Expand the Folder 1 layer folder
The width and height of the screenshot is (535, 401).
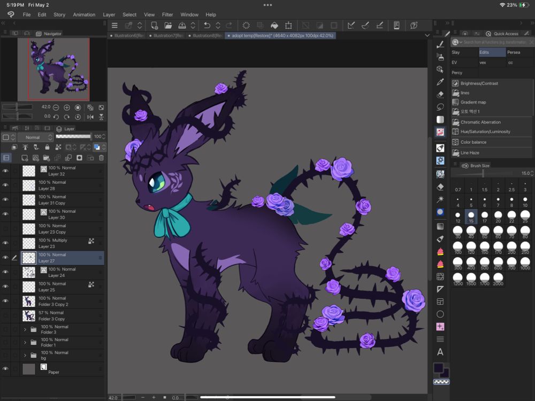point(25,342)
